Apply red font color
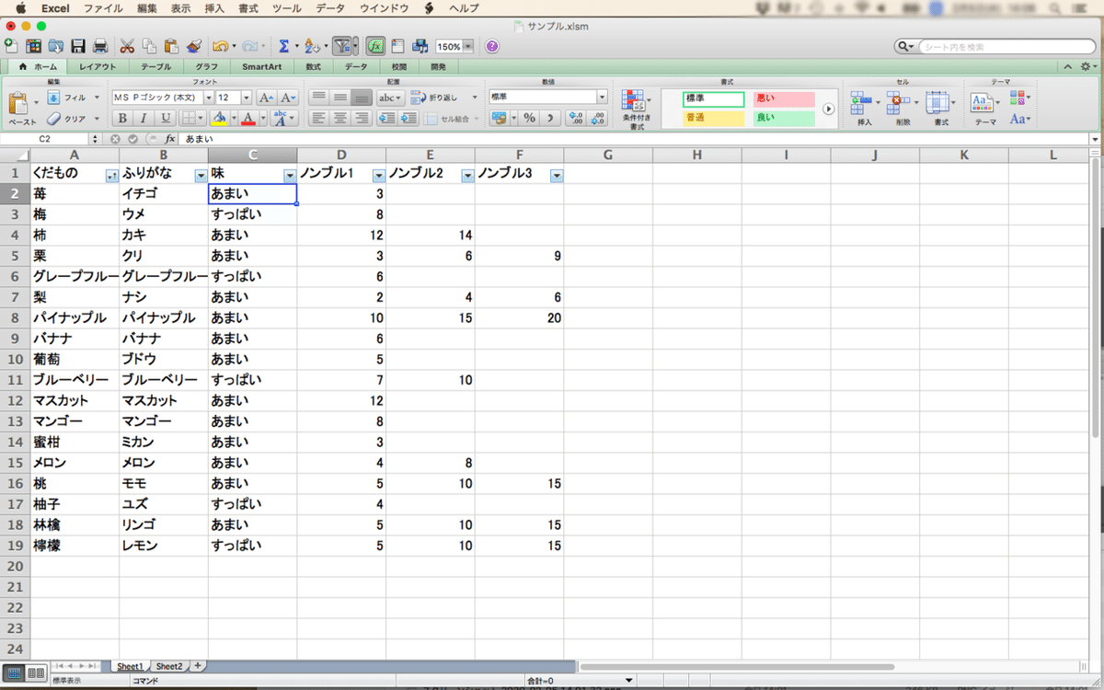 pyautogui.click(x=247, y=118)
